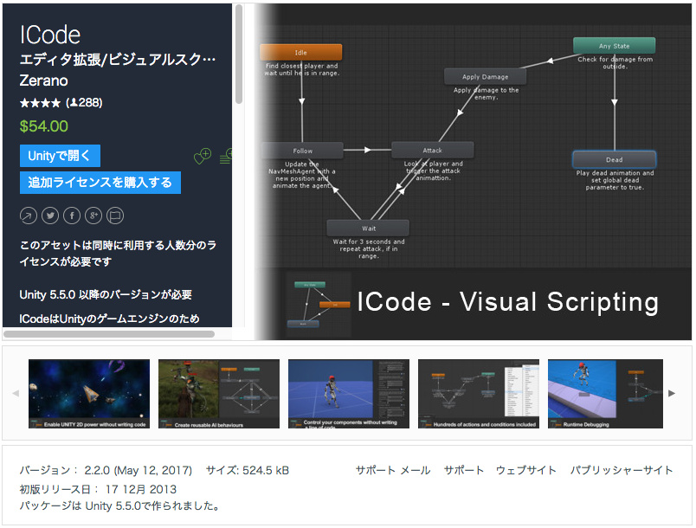Click the standalone サポート link
Image resolution: width=696 pixels, height=528 pixels.
pos(464,470)
